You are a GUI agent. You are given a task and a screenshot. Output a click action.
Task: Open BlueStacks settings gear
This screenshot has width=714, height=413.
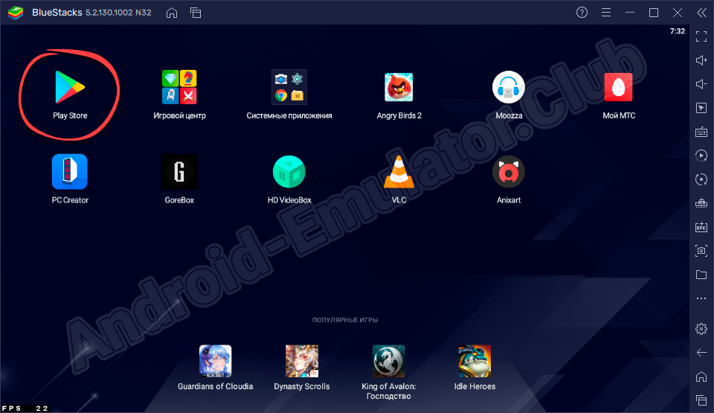(x=701, y=328)
